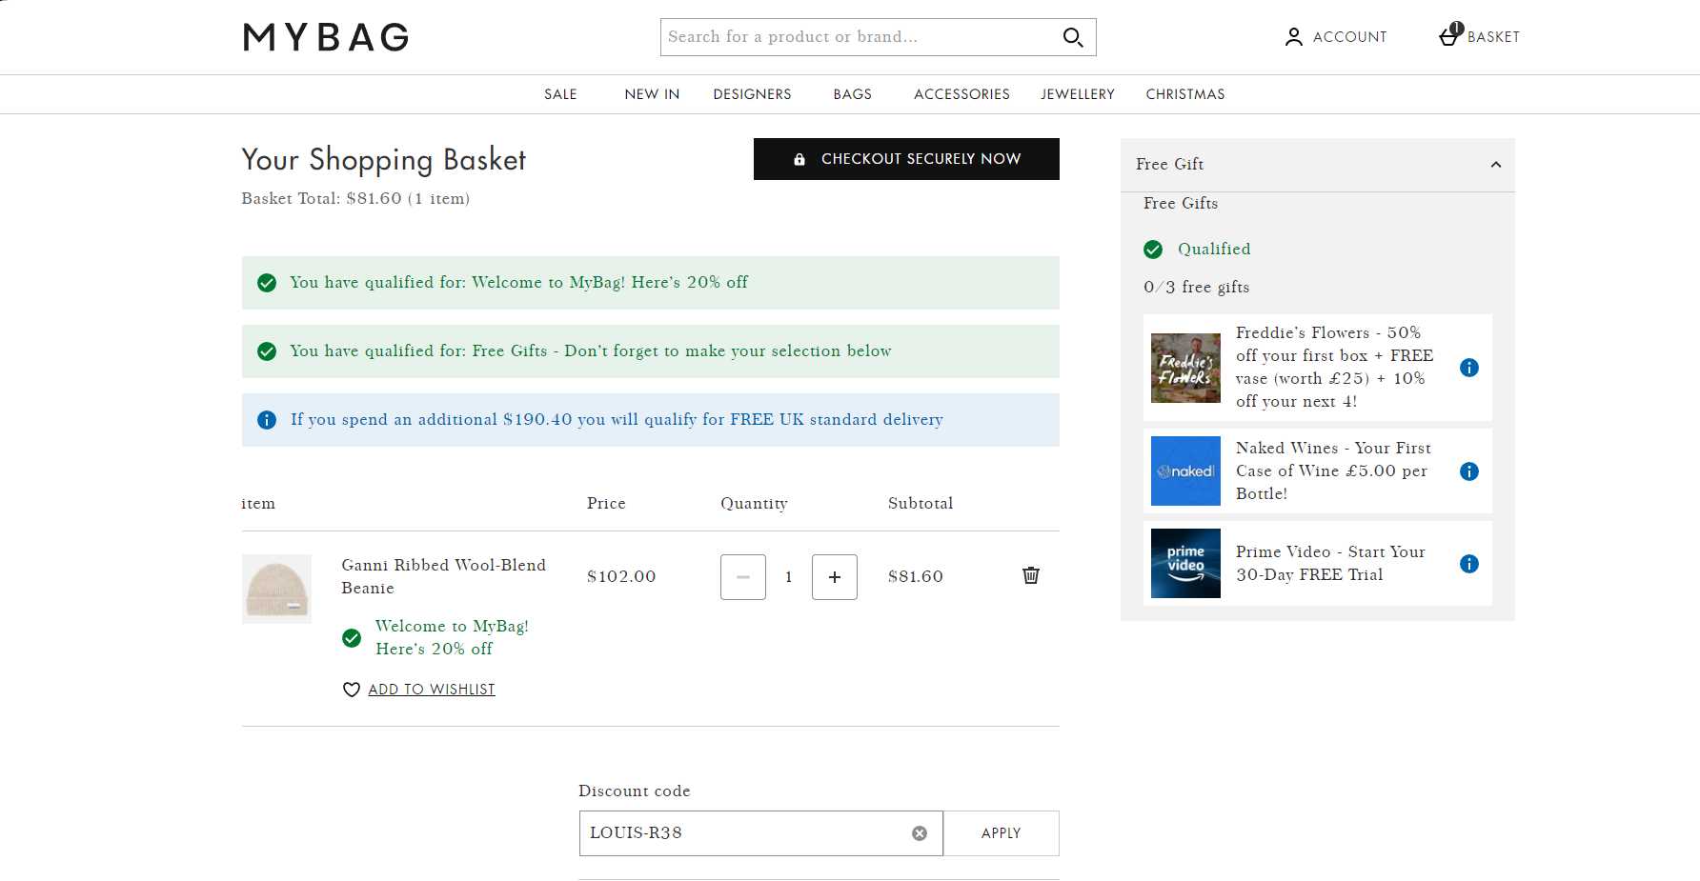Click the $102.00 price value
1700x881 pixels.
621,577
